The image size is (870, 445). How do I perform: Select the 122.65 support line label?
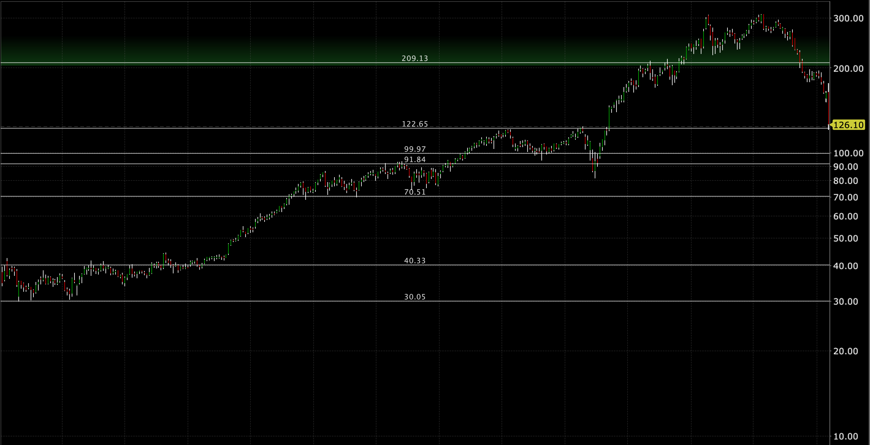[x=415, y=124]
